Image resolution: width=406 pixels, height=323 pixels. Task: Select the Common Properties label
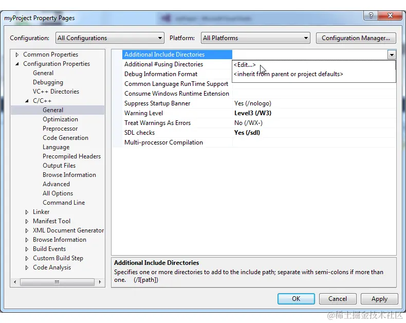pyautogui.click(x=50, y=55)
